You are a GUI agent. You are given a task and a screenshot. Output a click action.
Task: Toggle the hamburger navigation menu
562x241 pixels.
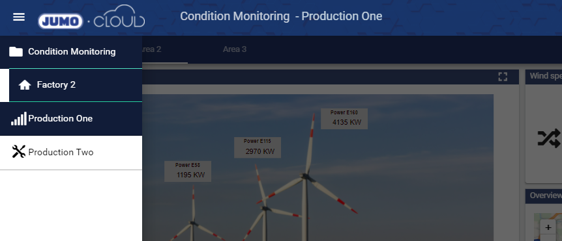(19, 17)
